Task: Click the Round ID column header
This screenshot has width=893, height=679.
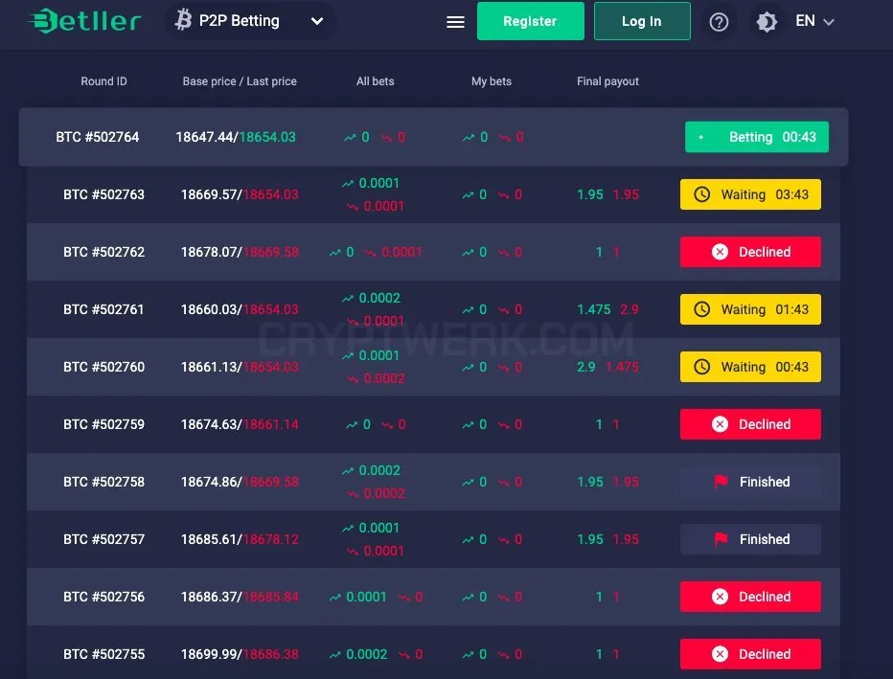Action: 103,81
